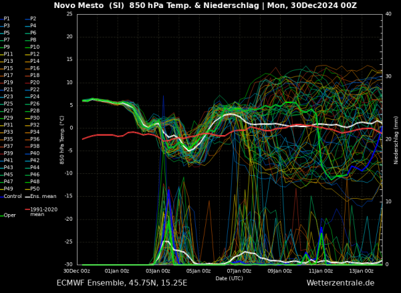Click the Wetterzentrale.de source text
Screen dimensions: 401x293
340,283
